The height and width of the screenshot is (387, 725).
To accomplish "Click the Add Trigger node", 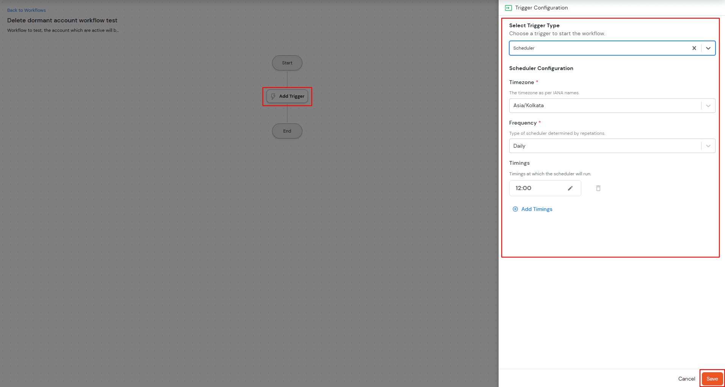I will click(x=287, y=96).
